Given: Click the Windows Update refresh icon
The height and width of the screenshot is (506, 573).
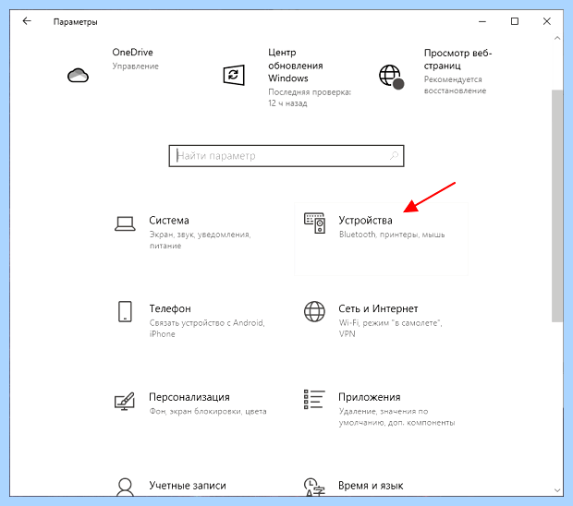Looking at the screenshot, I should point(234,75).
